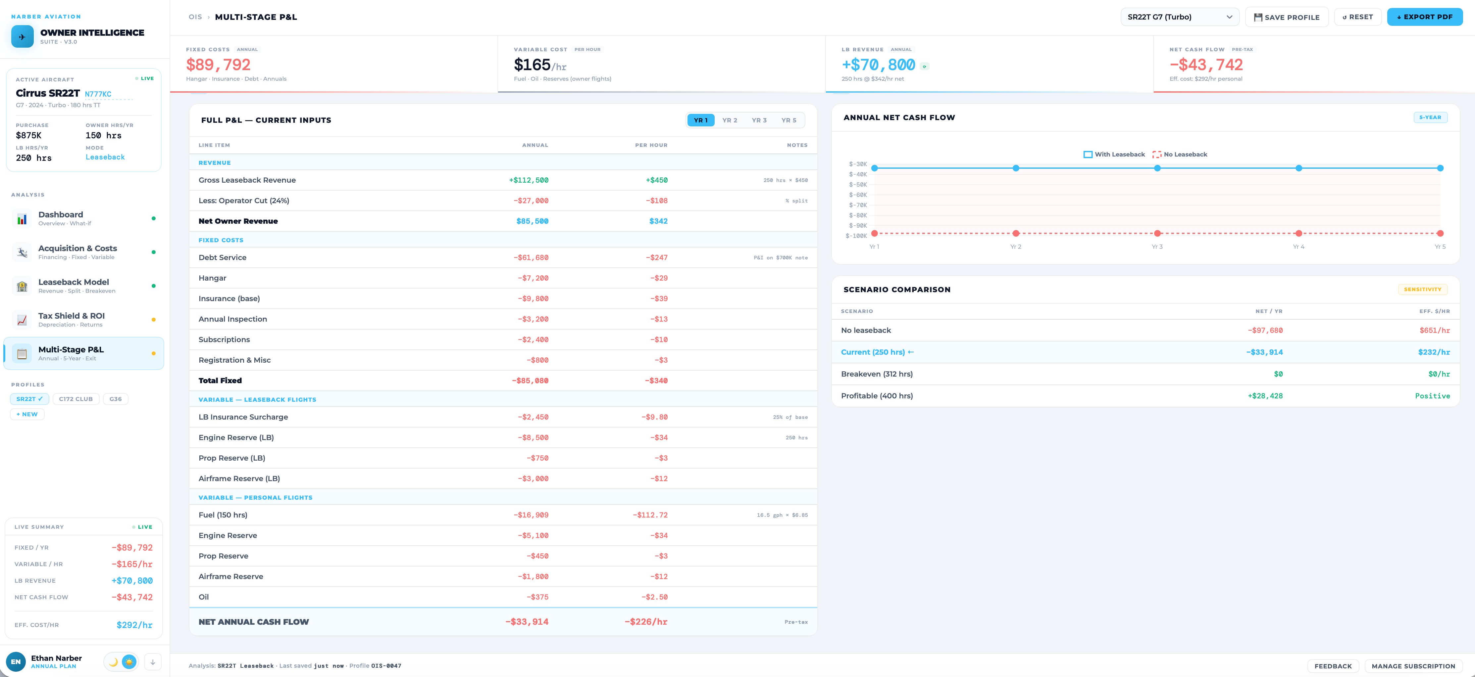Select the Current (250 hrs) scenario row
Image resolution: width=1475 pixels, height=677 pixels.
(x=1145, y=352)
